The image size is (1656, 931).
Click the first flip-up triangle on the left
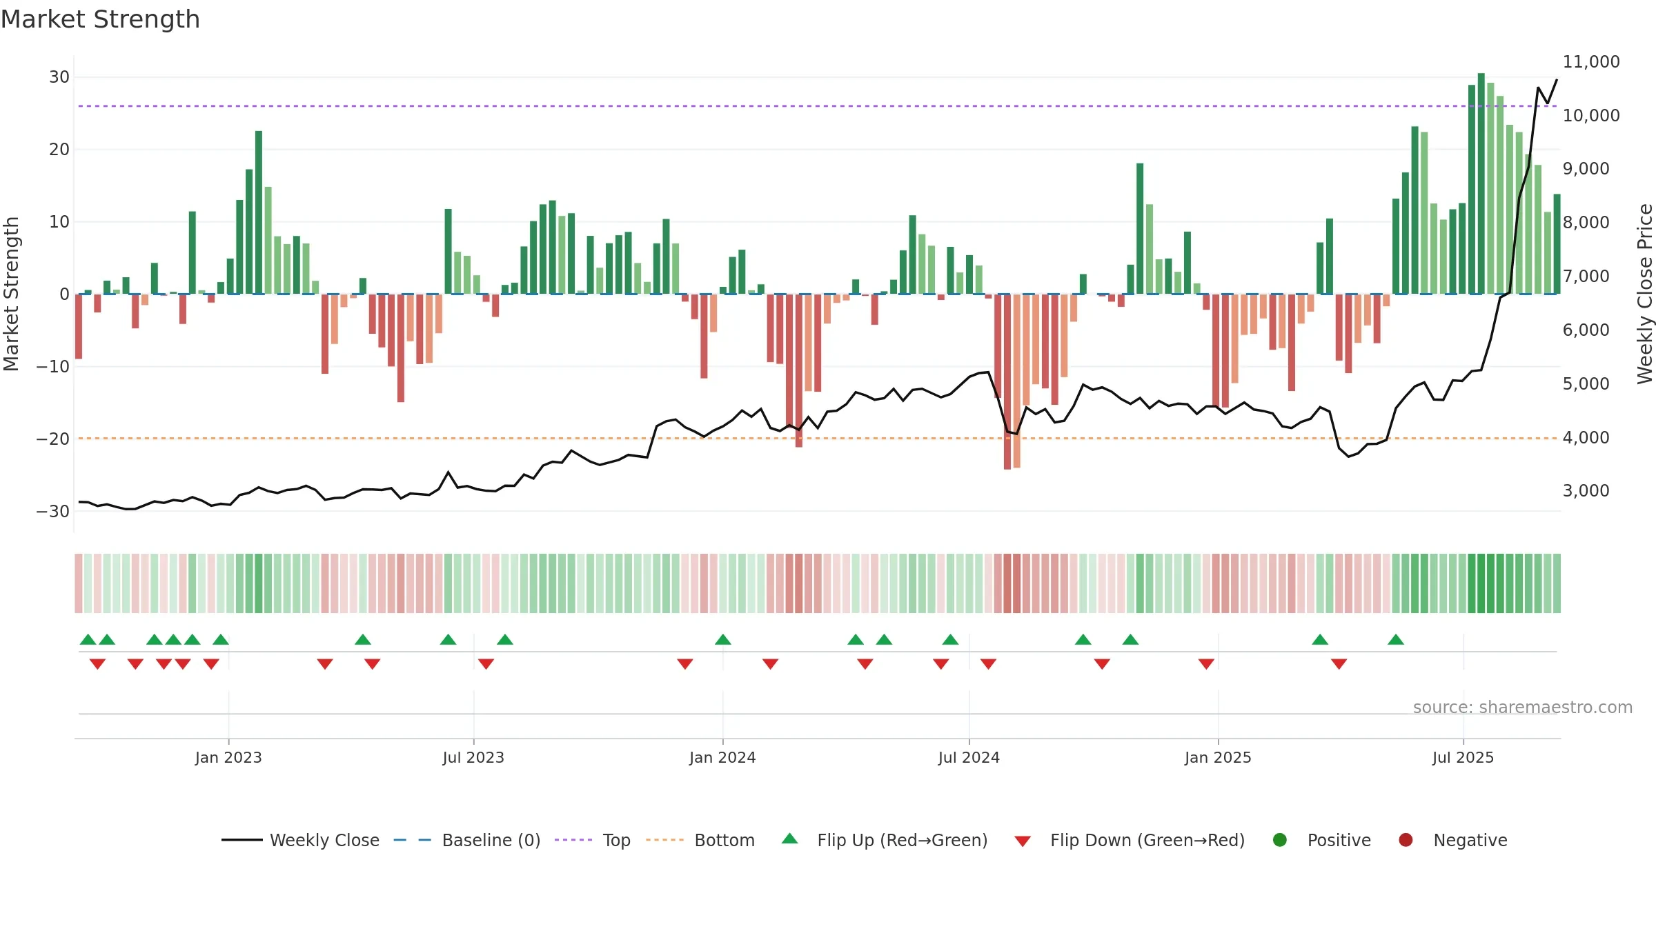[88, 639]
